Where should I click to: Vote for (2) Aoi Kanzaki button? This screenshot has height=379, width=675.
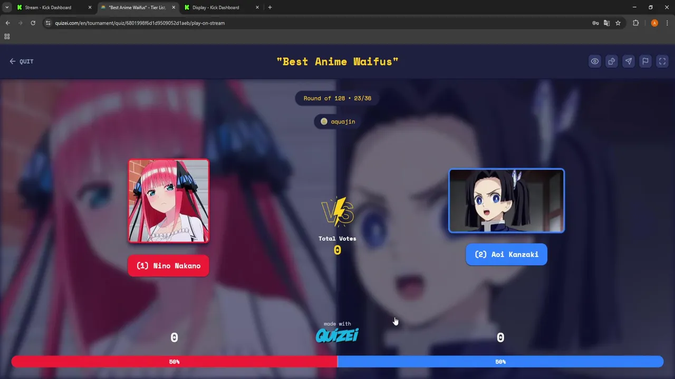coord(506,254)
